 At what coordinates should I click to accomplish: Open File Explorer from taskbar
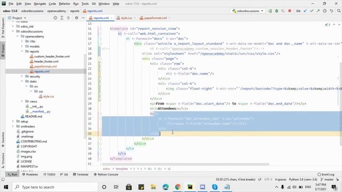point(153,187)
